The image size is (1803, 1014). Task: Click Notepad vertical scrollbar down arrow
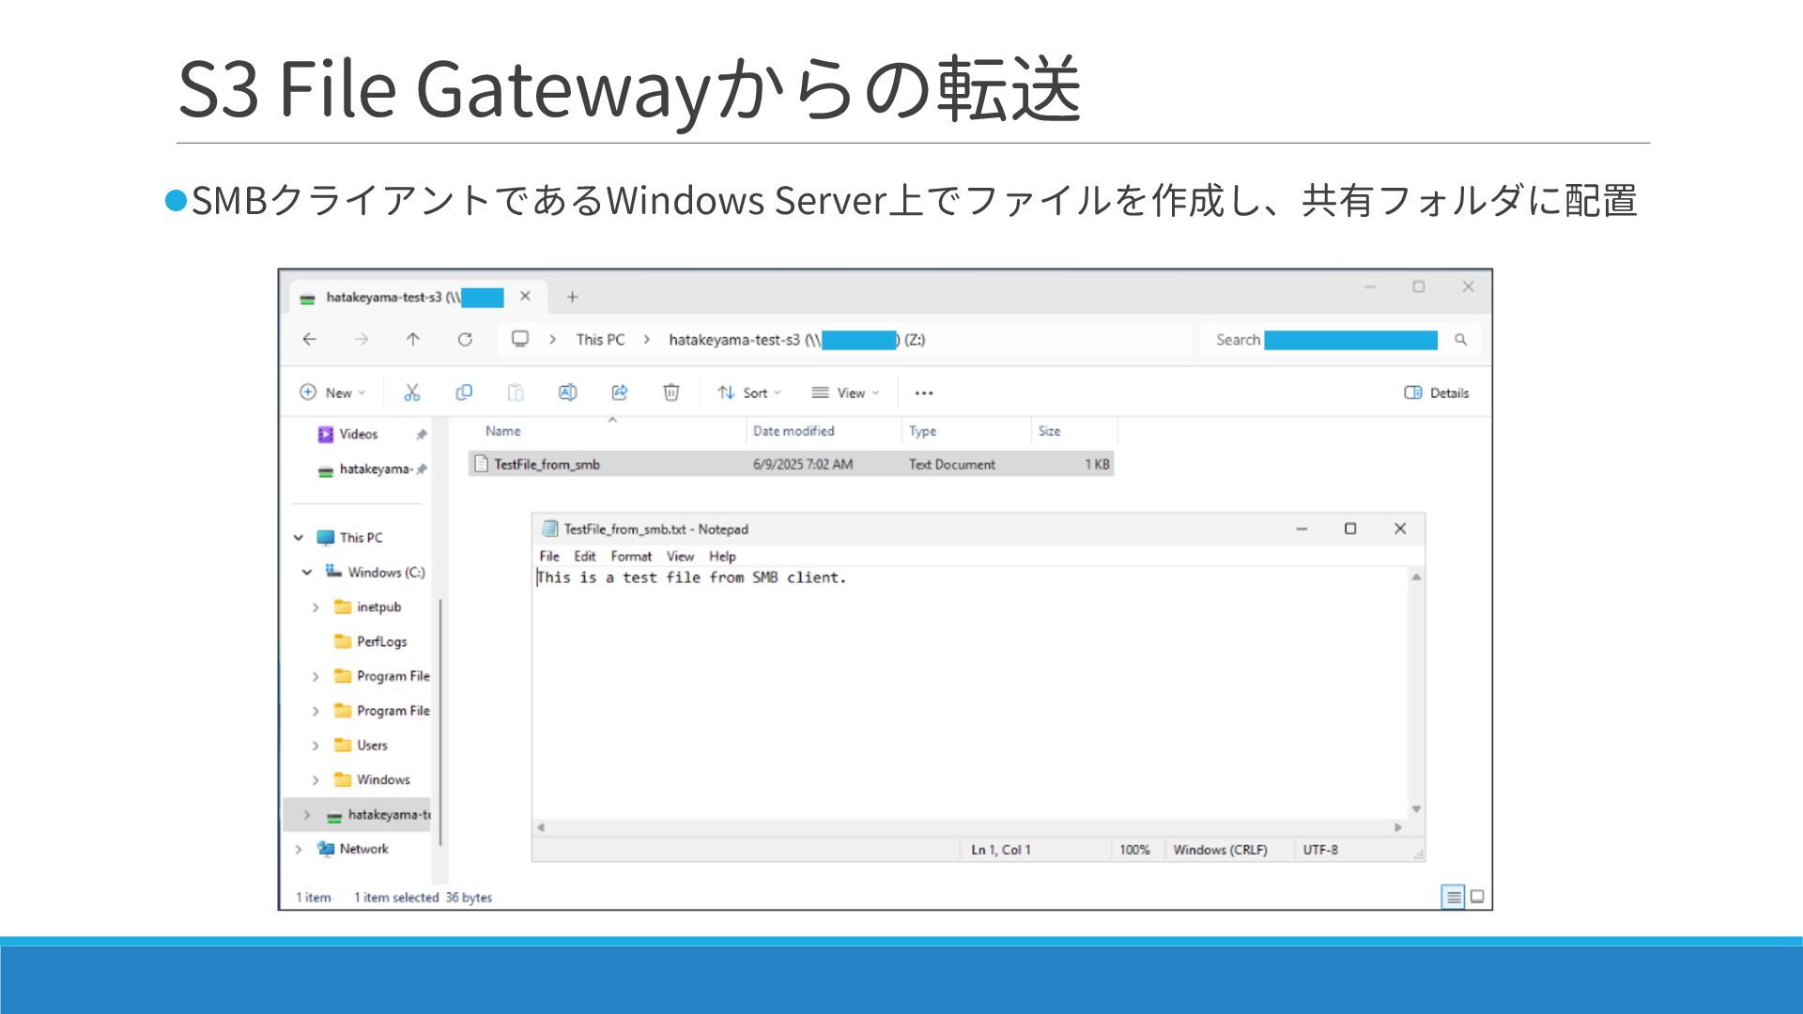1416,809
